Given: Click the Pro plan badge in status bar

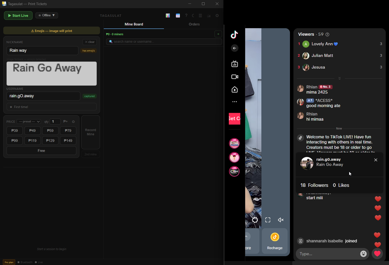Looking at the screenshot, I should click(x=9, y=262).
